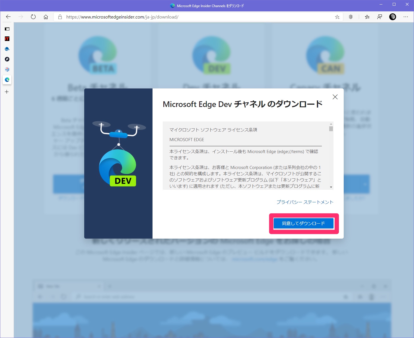Click the disabled forward navigation arrow
Screen dimensions: 414x338
[21, 17]
